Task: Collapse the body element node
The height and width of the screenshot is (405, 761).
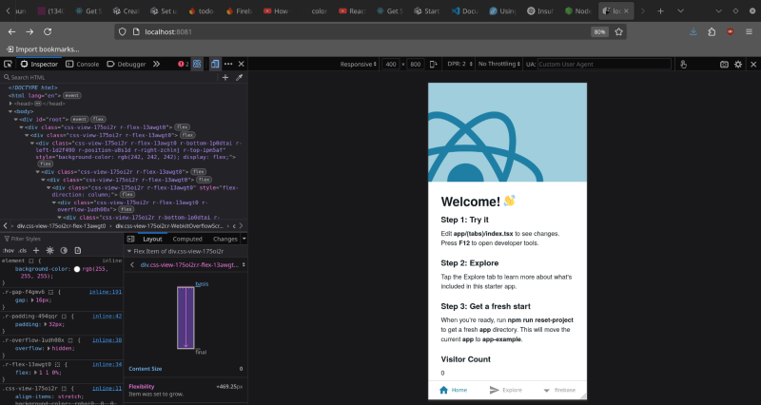Action: point(10,111)
